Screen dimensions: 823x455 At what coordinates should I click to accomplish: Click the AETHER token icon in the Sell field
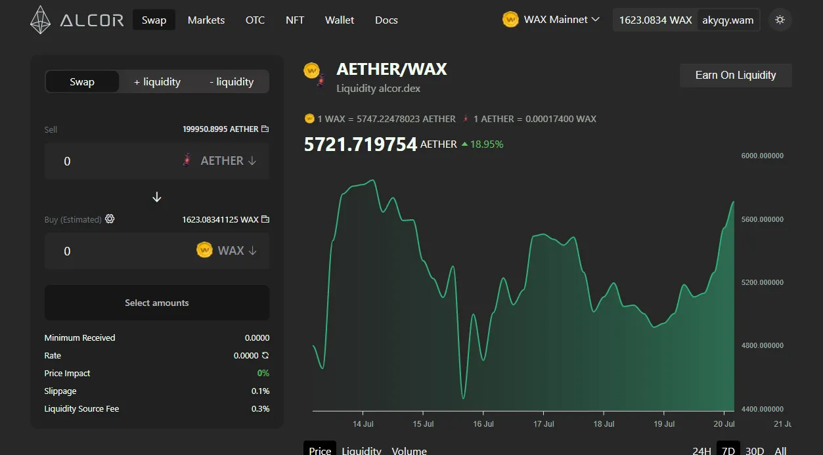click(x=187, y=160)
